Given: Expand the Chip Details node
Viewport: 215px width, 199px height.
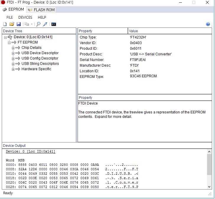Looking at the screenshot, I should tap(13, 48).
